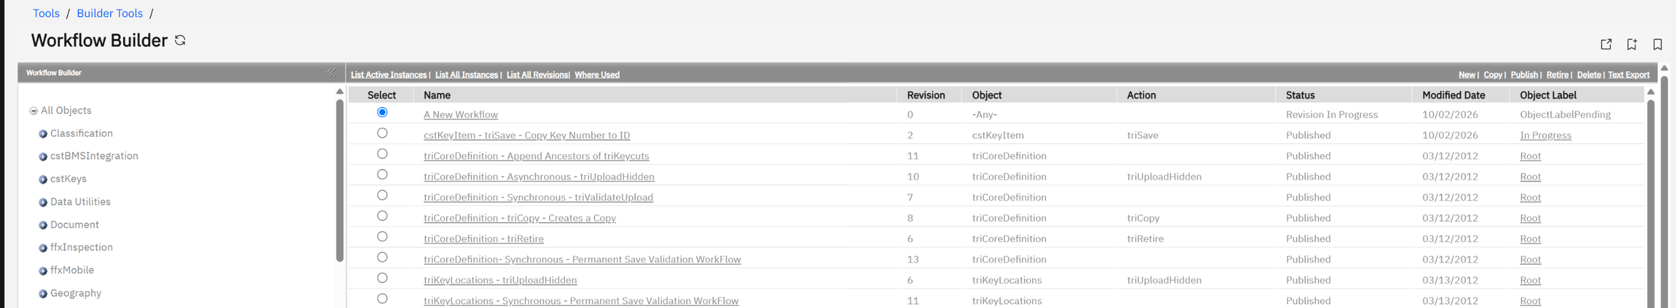Click the Publish action link
1676x308 pixels.
[1524, 75]
